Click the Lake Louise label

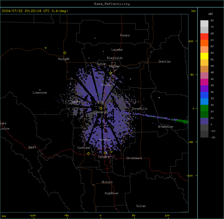point(5,126)
